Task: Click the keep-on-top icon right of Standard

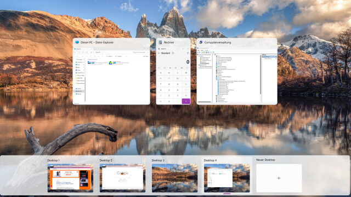Action: point(173,53)
